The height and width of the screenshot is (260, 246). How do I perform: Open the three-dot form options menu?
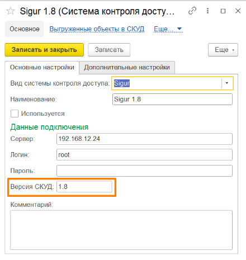(x=207, y=11)
